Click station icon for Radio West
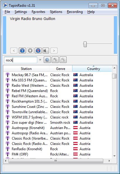The image size is (120, 174). [x=8, y=86]
